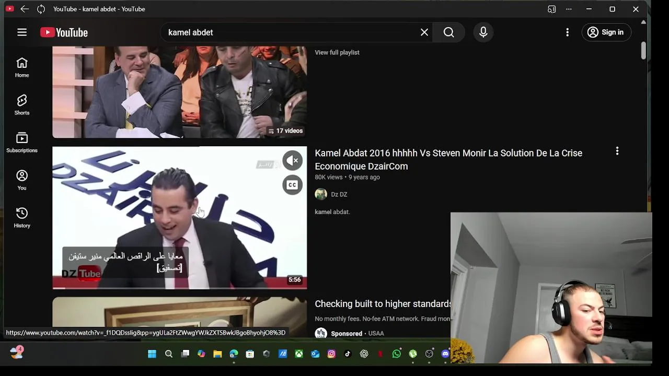The width and height of the screenshot is (669, 376).
Task: Click the YouTube logo
Action: pos(64,32)
